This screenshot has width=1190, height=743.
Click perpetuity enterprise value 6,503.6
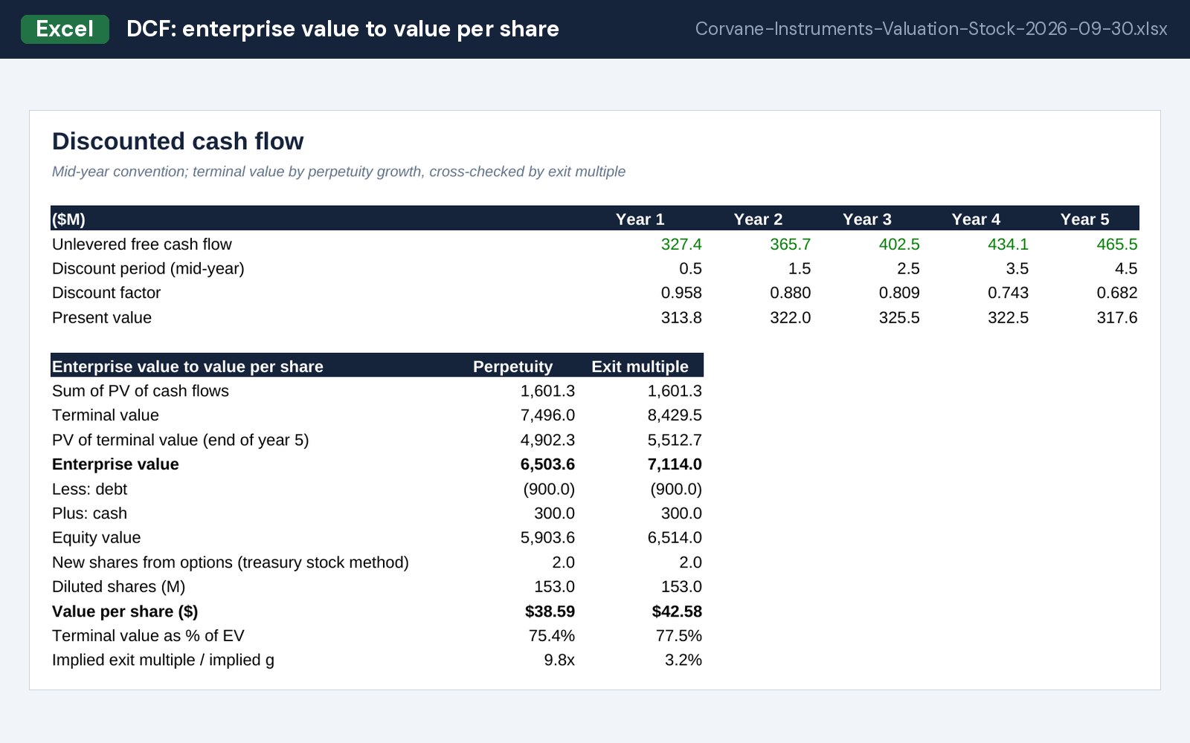coord(547,464)
